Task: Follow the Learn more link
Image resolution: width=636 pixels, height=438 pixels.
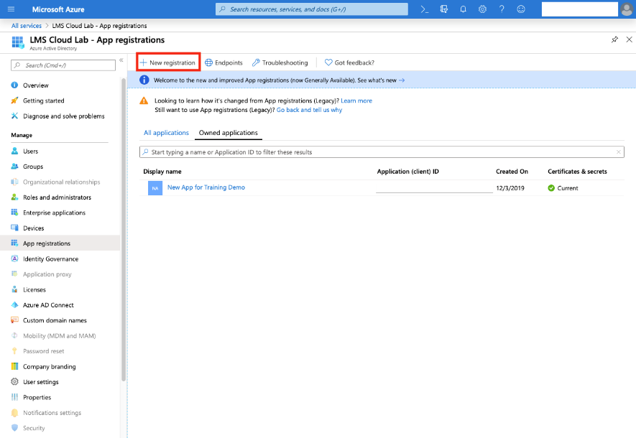Action: (x=356, y=101)
